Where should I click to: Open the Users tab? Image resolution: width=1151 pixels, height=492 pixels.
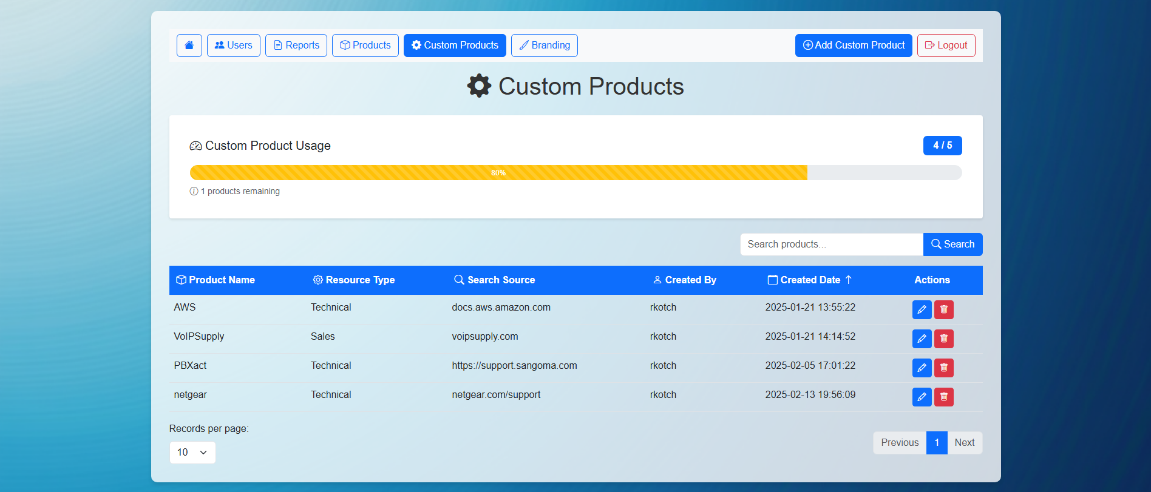point(234,45)
